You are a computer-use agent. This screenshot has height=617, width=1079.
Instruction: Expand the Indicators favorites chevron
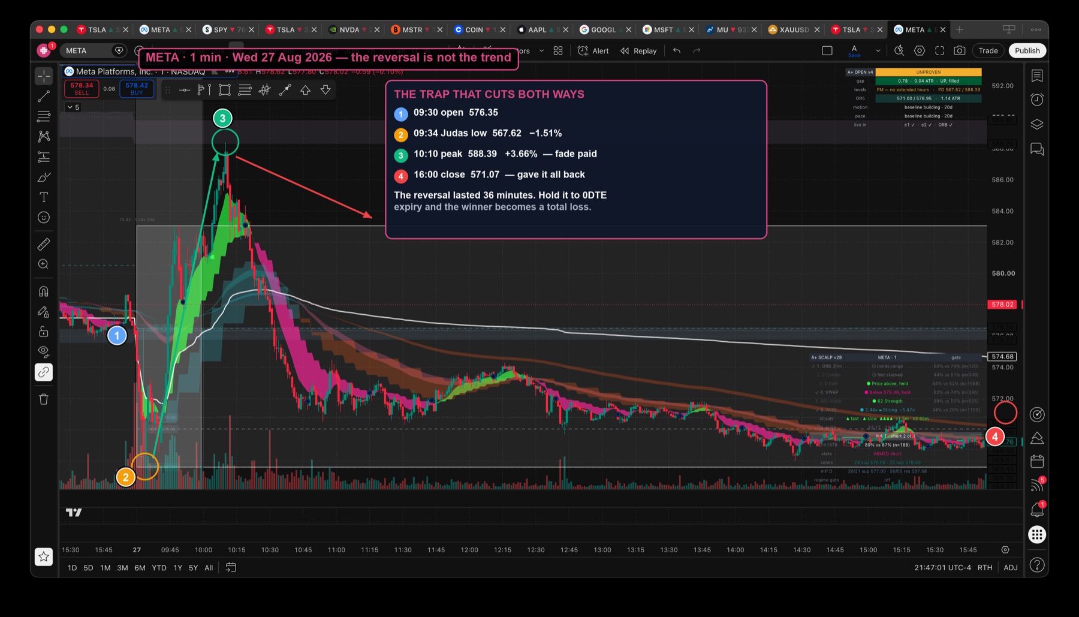click(542, 51)
